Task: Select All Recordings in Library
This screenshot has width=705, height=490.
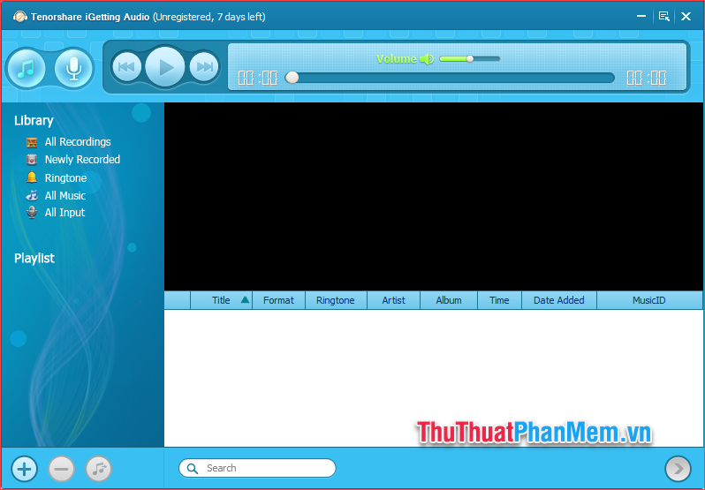Action: pyautogui.click(x=78, y=142)
